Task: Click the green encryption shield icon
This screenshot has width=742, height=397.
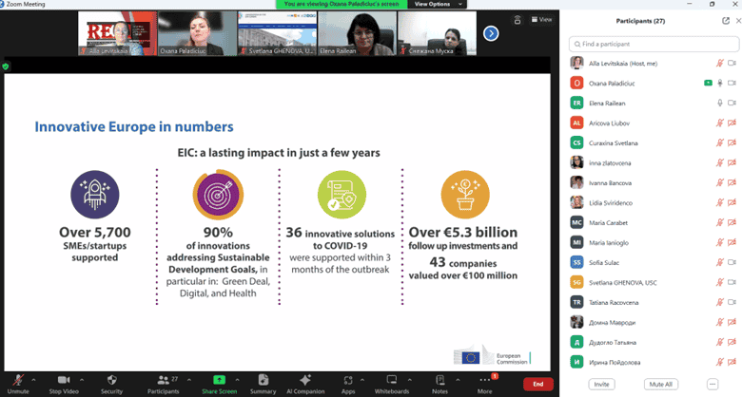Action: tap(6, 66)
